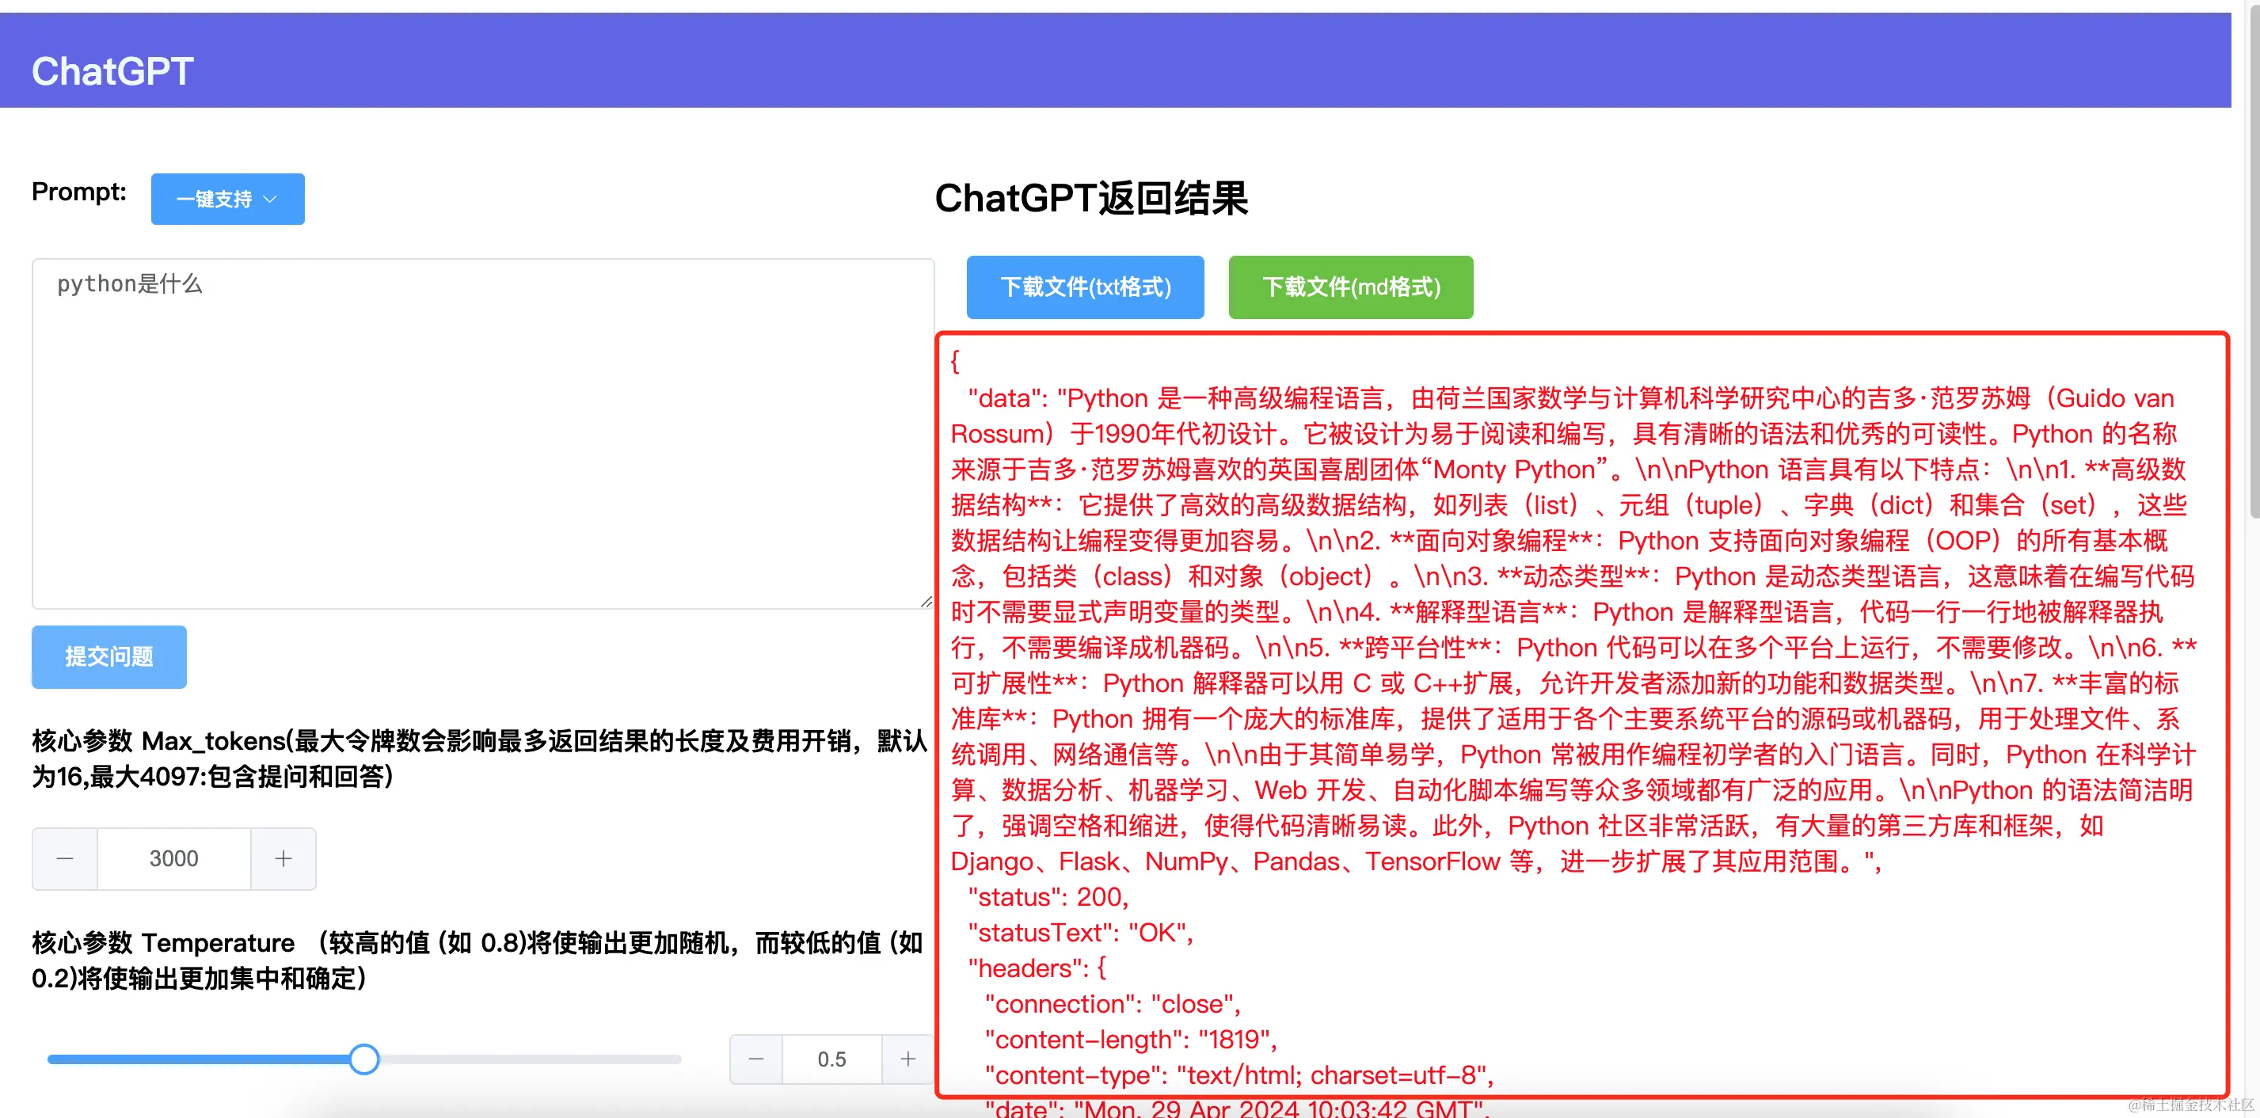2260x1118 pixels.
Task: Click the "connection": "close" line
Action: click(1113, 1004)
